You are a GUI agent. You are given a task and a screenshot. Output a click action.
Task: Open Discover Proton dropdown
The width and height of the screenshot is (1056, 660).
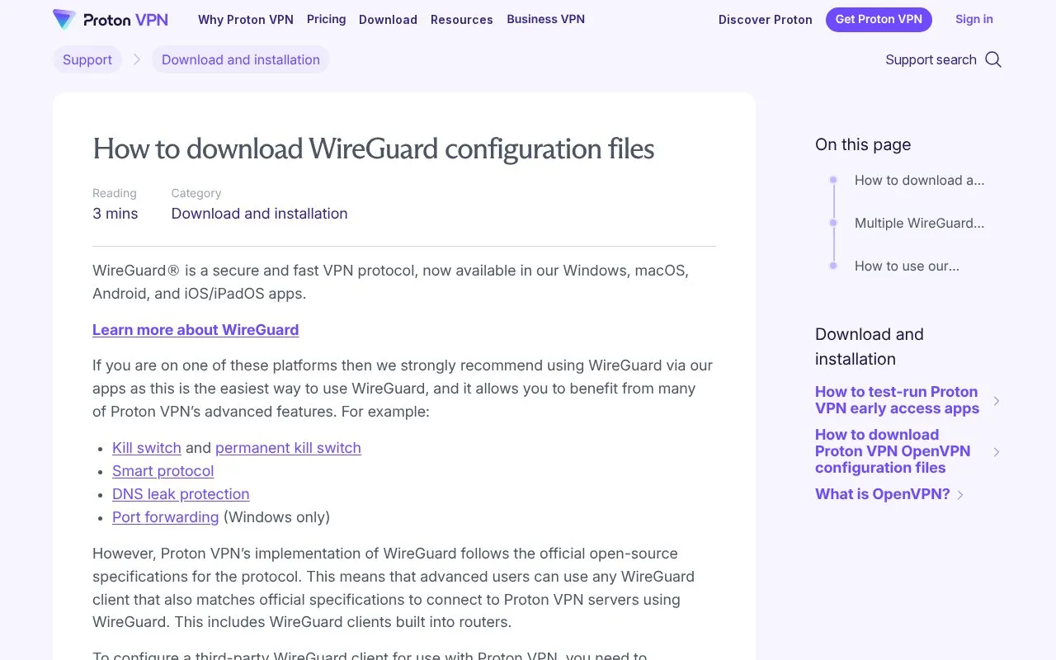766,19
